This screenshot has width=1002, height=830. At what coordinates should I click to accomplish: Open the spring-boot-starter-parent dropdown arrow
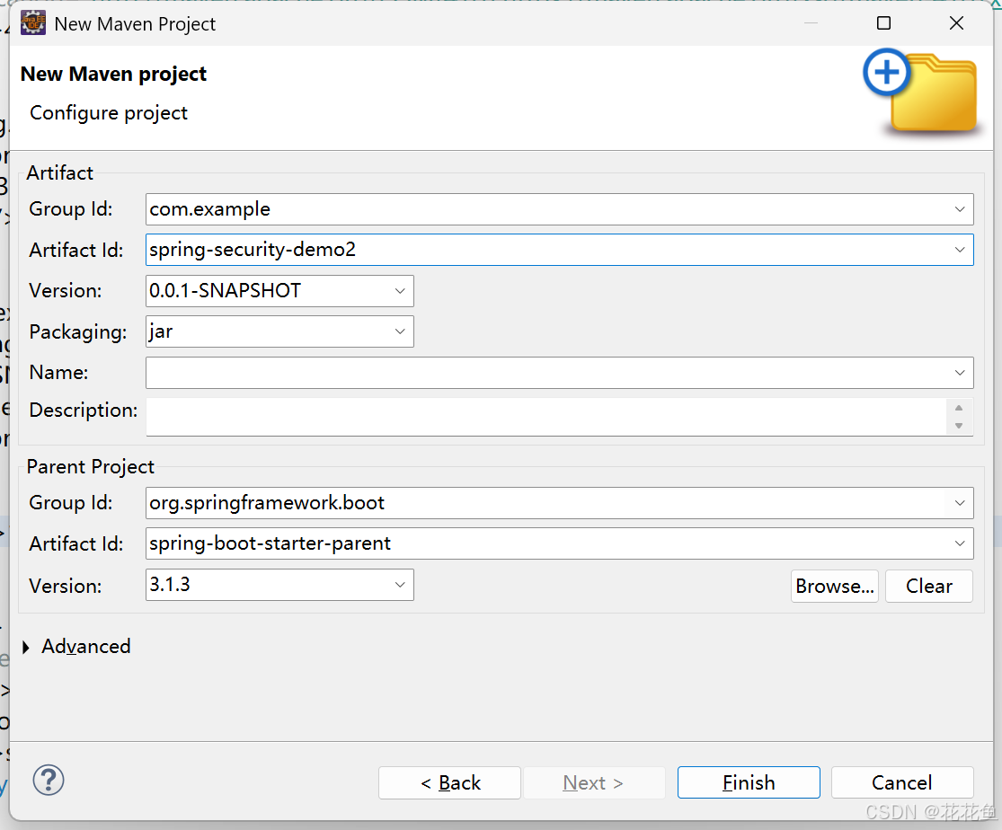(x=959, y=543)
